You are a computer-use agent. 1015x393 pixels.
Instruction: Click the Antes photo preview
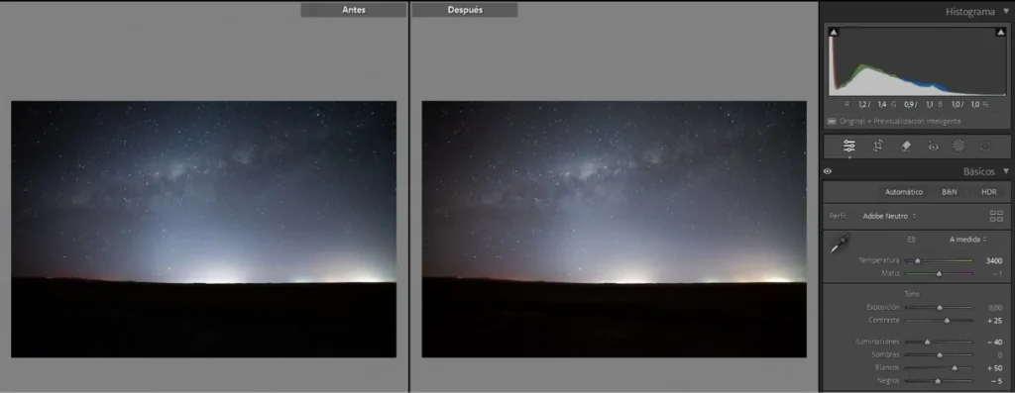[x=204, y=229]
